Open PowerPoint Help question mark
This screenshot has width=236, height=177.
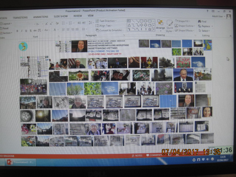point(207,11)
